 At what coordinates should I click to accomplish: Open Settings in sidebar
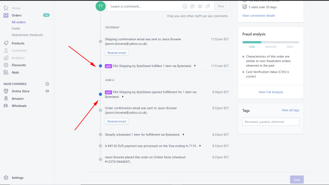(x=18, y=178)
